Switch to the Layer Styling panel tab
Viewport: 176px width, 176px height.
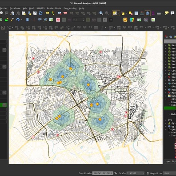pos(170,161)
